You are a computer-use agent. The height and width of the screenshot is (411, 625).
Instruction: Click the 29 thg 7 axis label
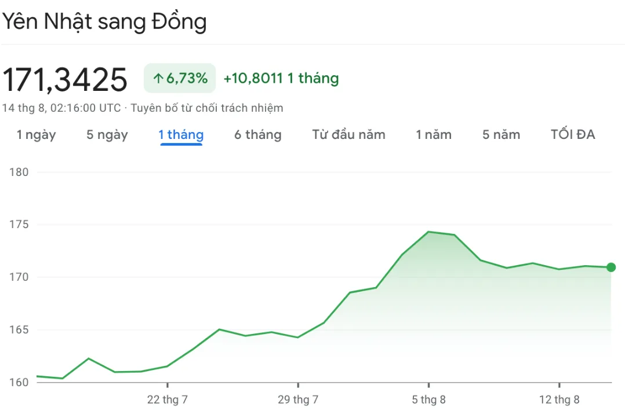[298, 399]
